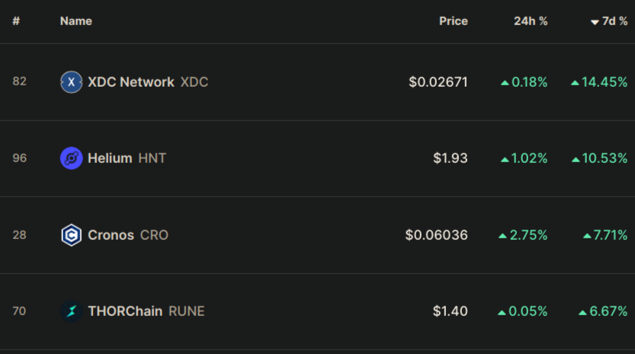The width and height of the screenshot is (635, 354).
Task: Click the Helium coin logo
Action: 72,158
